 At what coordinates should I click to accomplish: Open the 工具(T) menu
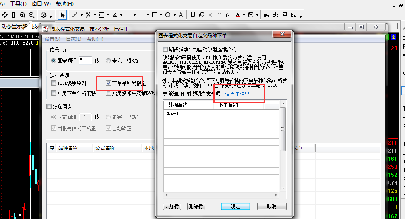click(18, 4)
